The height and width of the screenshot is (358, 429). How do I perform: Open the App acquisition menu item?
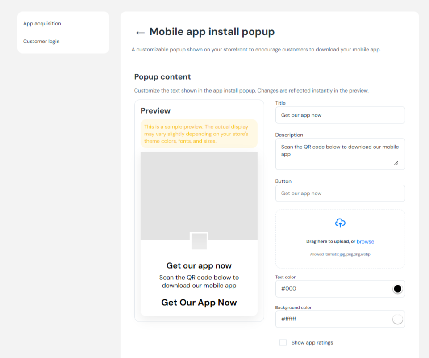coord(42,24)
